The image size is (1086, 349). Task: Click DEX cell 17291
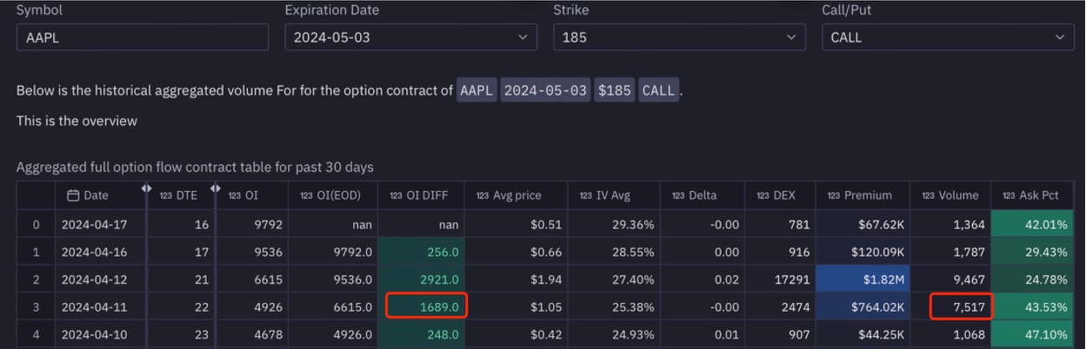[781, 280]
